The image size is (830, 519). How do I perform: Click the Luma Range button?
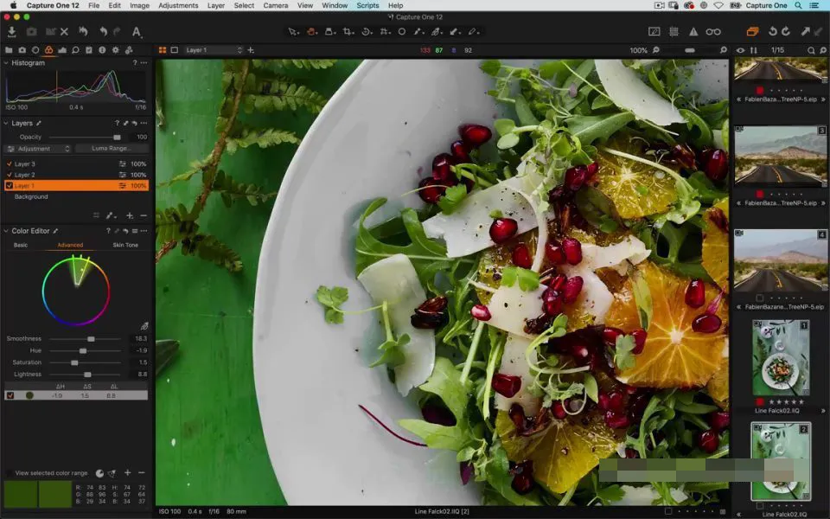(x=110, y=149)
